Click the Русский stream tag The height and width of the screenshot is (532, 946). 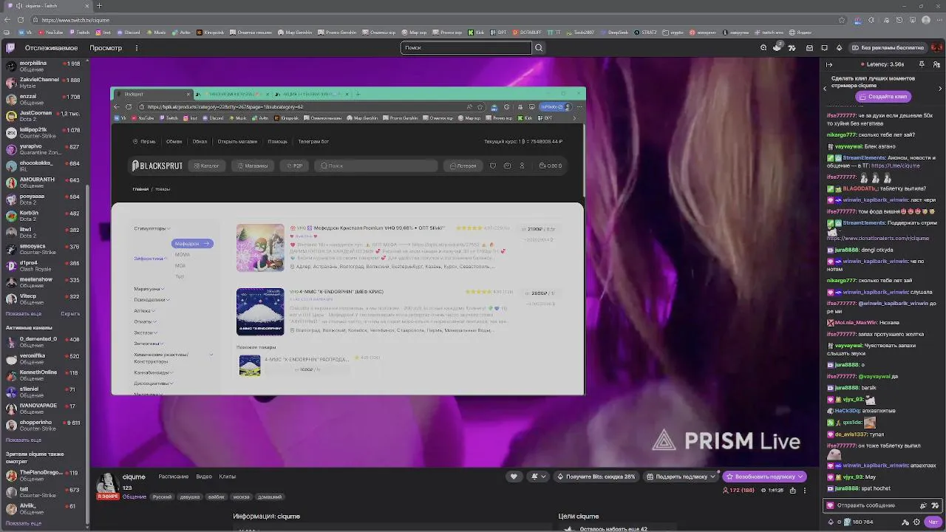[162, 497]
